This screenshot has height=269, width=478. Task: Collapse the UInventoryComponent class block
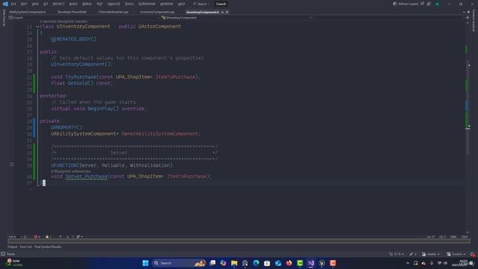(x=37, y=27)
